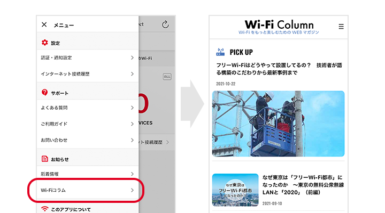Click the red question mark support icon

click(x=45, y=93)
